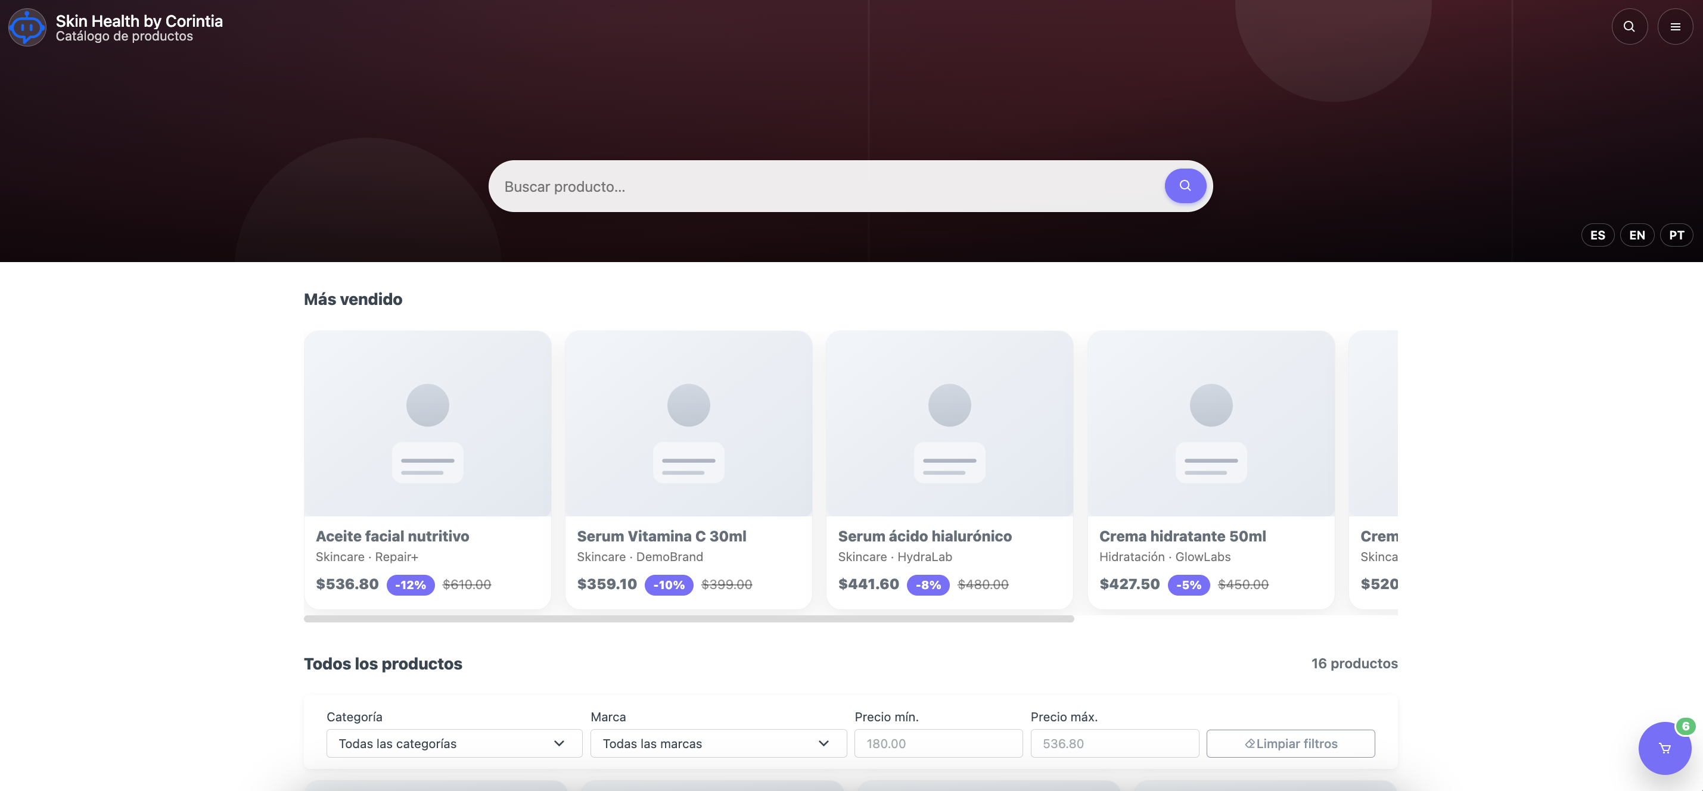Screen dimensions: 1703x791
Task: Click the Corintia robot logo icon
Action: pos(27,27)
